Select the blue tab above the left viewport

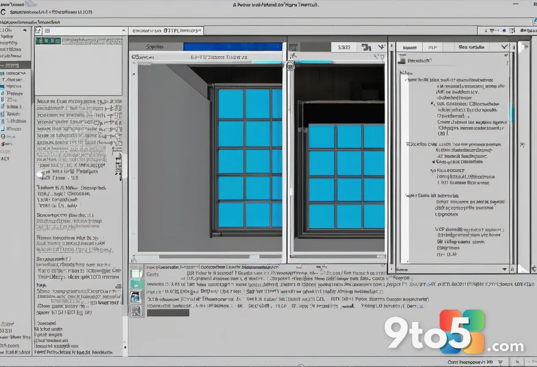click(233, 47)
